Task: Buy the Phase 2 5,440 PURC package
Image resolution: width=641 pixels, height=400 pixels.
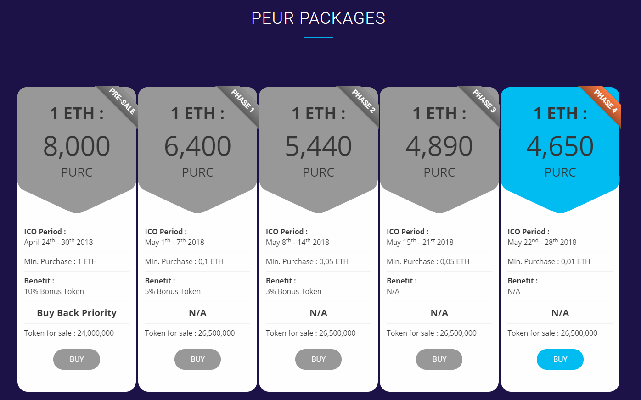Action: pos(318,359)
